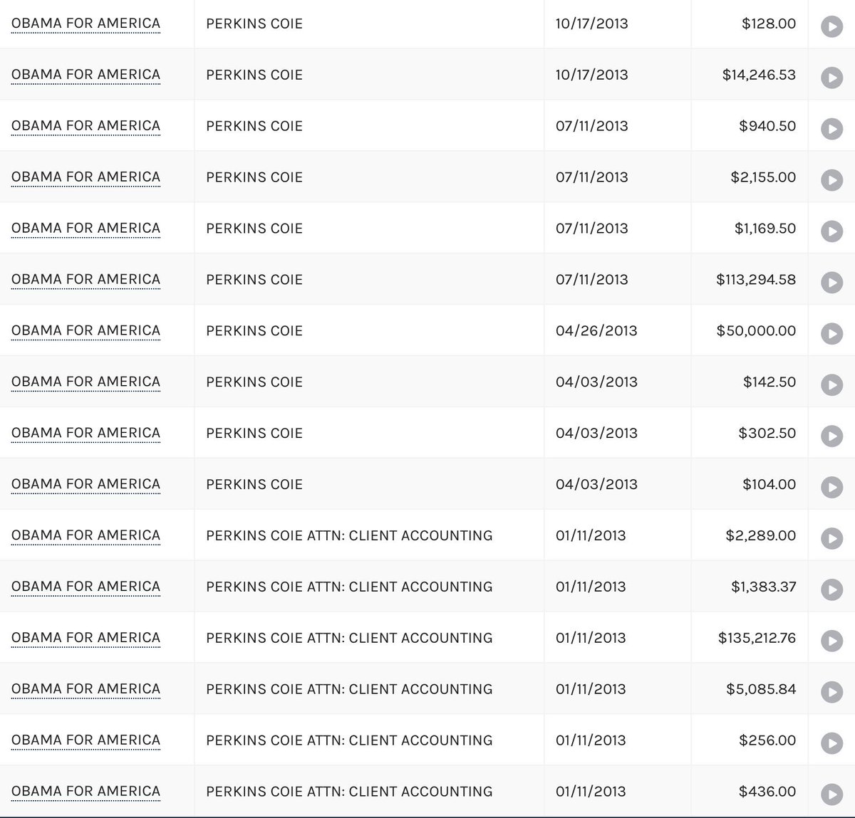The width and height of the screenshot is (855, 818).
Task: Select the $302.50 amount cell
Action: [x=749, y=434]
